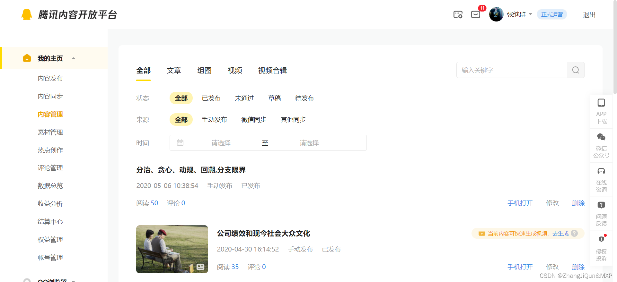Switch to the 视频合辑 tab
Viewport: 617px width, 282px height.
[272, 70]
